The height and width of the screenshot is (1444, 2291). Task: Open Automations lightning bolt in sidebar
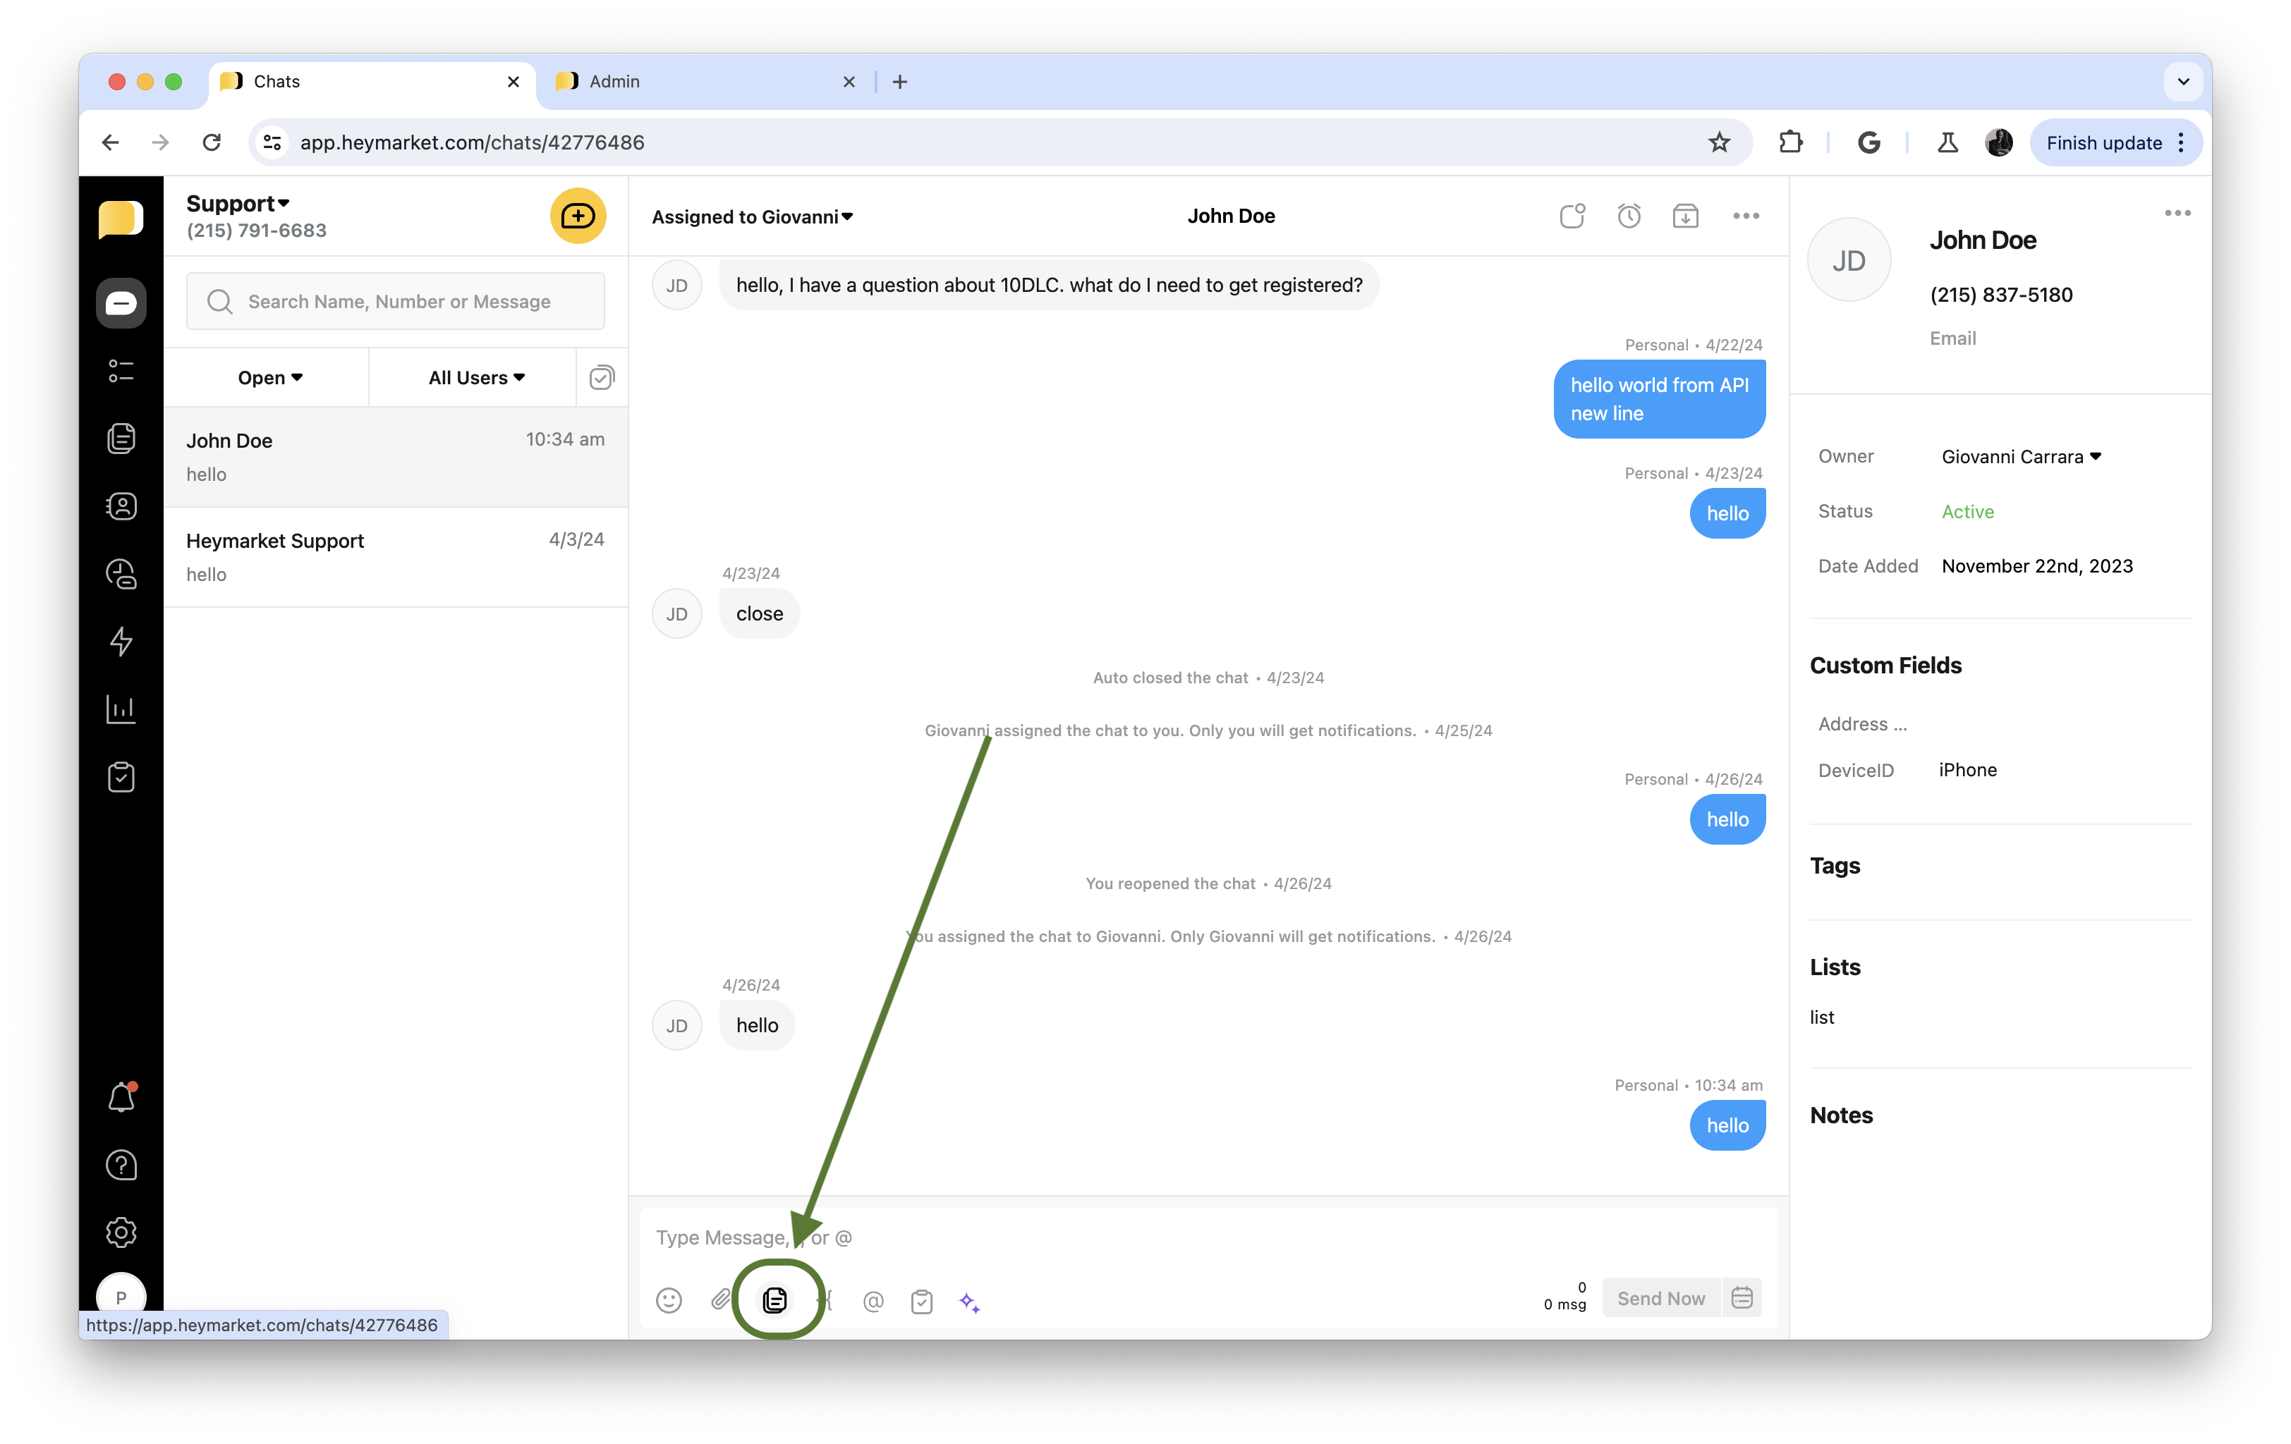121,641
